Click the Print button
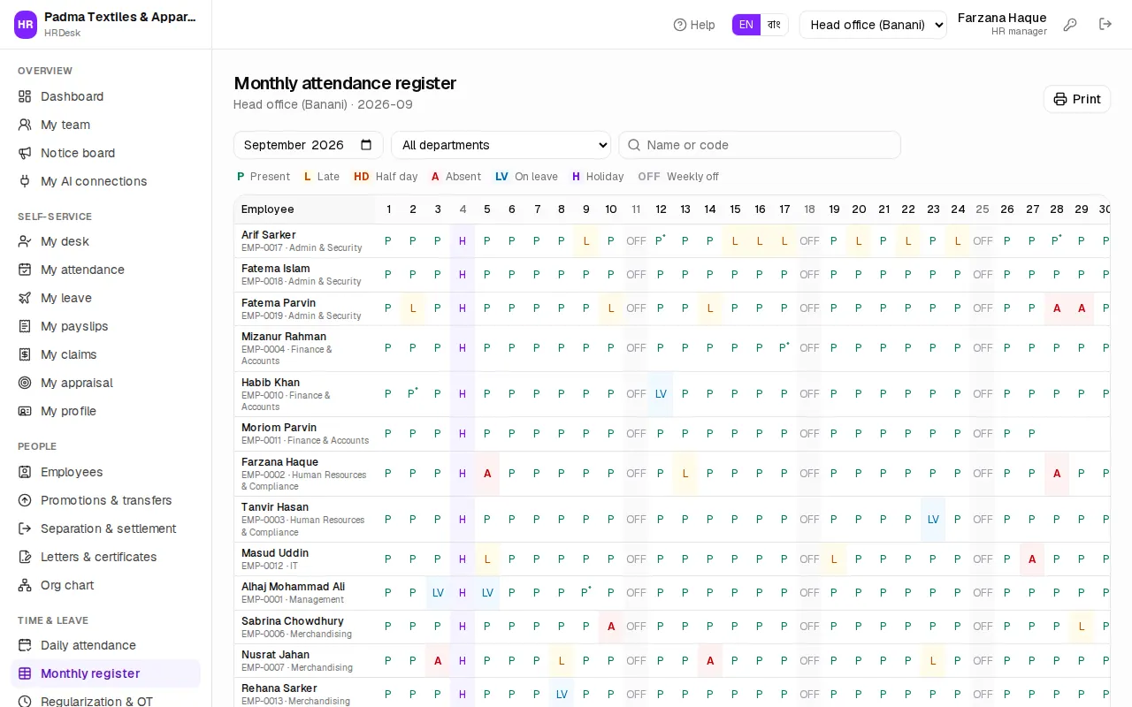 tap(1077, 99)
